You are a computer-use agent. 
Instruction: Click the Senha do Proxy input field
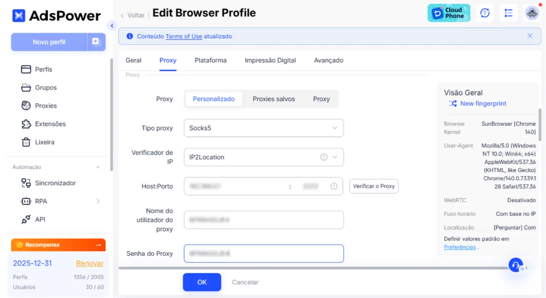264,254
